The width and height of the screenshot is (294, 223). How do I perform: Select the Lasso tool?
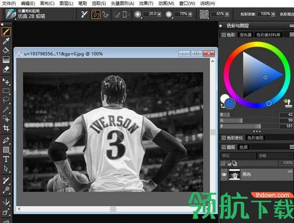(x=6, y=100)
